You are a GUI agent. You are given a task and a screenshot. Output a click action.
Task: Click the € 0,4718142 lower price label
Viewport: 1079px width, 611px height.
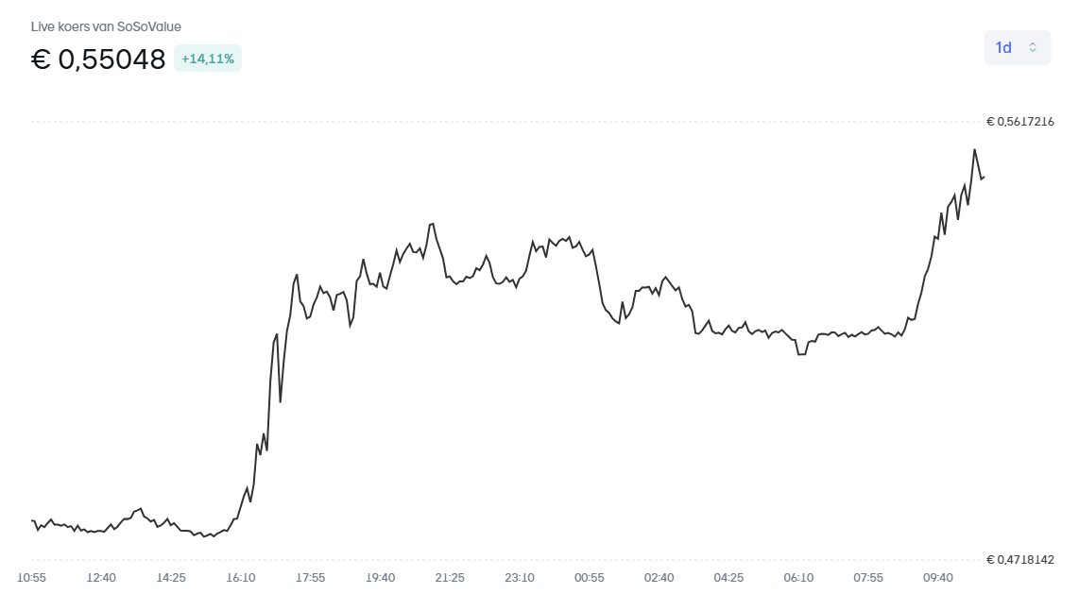(1020, 560)
